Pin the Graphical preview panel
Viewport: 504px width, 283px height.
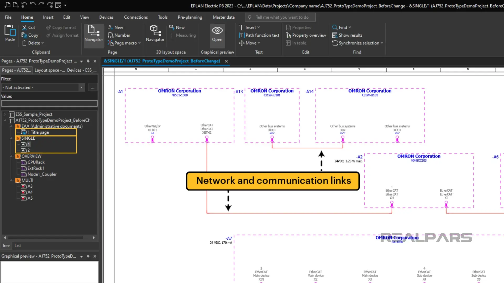(x=88, y=256)
